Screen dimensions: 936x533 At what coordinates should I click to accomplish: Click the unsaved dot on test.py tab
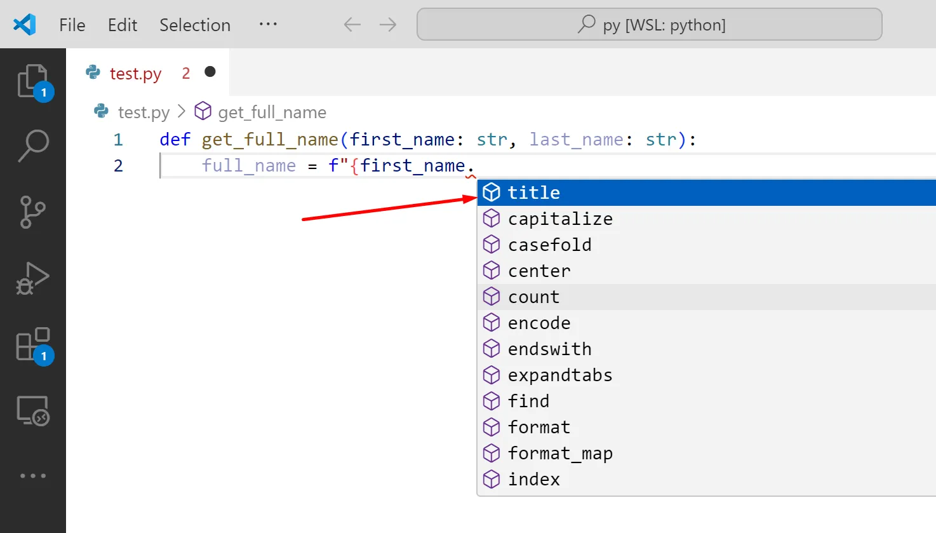[210, 72]
